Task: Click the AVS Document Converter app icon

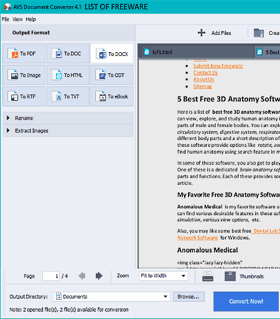Action: (x=7, y=7)
